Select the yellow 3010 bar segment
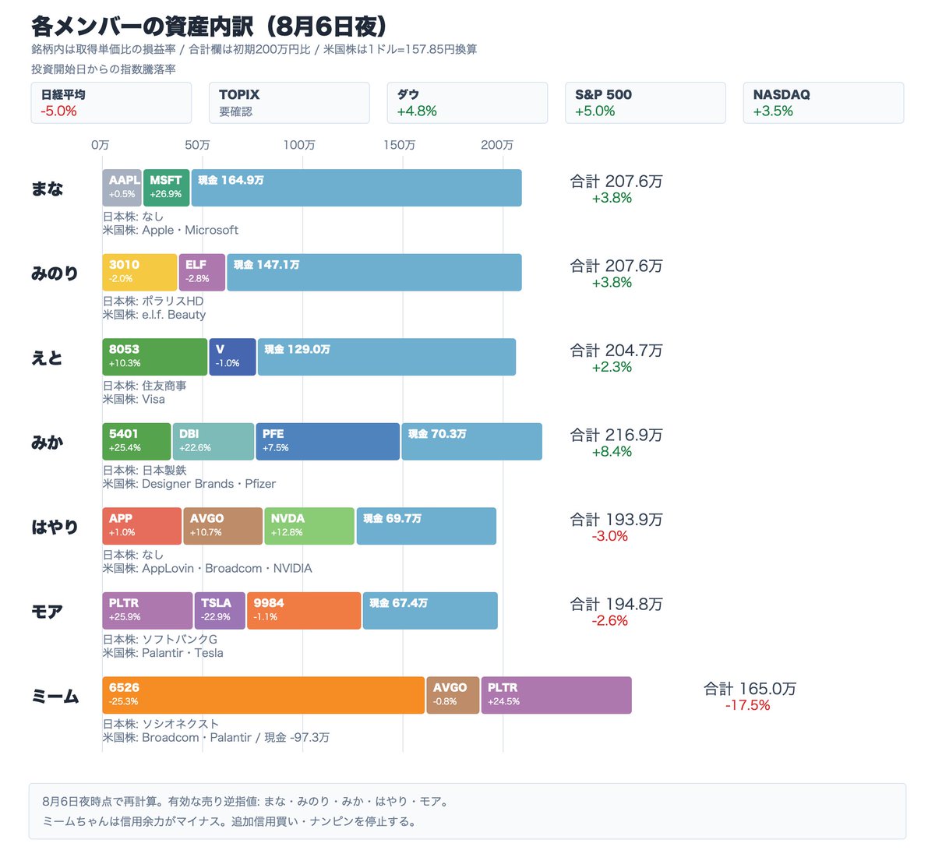This screenshot has width=935, height=868. tap(140, 273)
